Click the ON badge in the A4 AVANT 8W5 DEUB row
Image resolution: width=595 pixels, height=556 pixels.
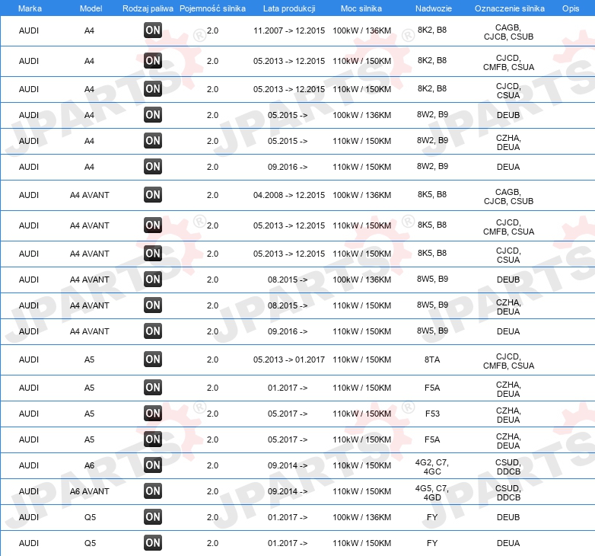click(x=153, y=279)
